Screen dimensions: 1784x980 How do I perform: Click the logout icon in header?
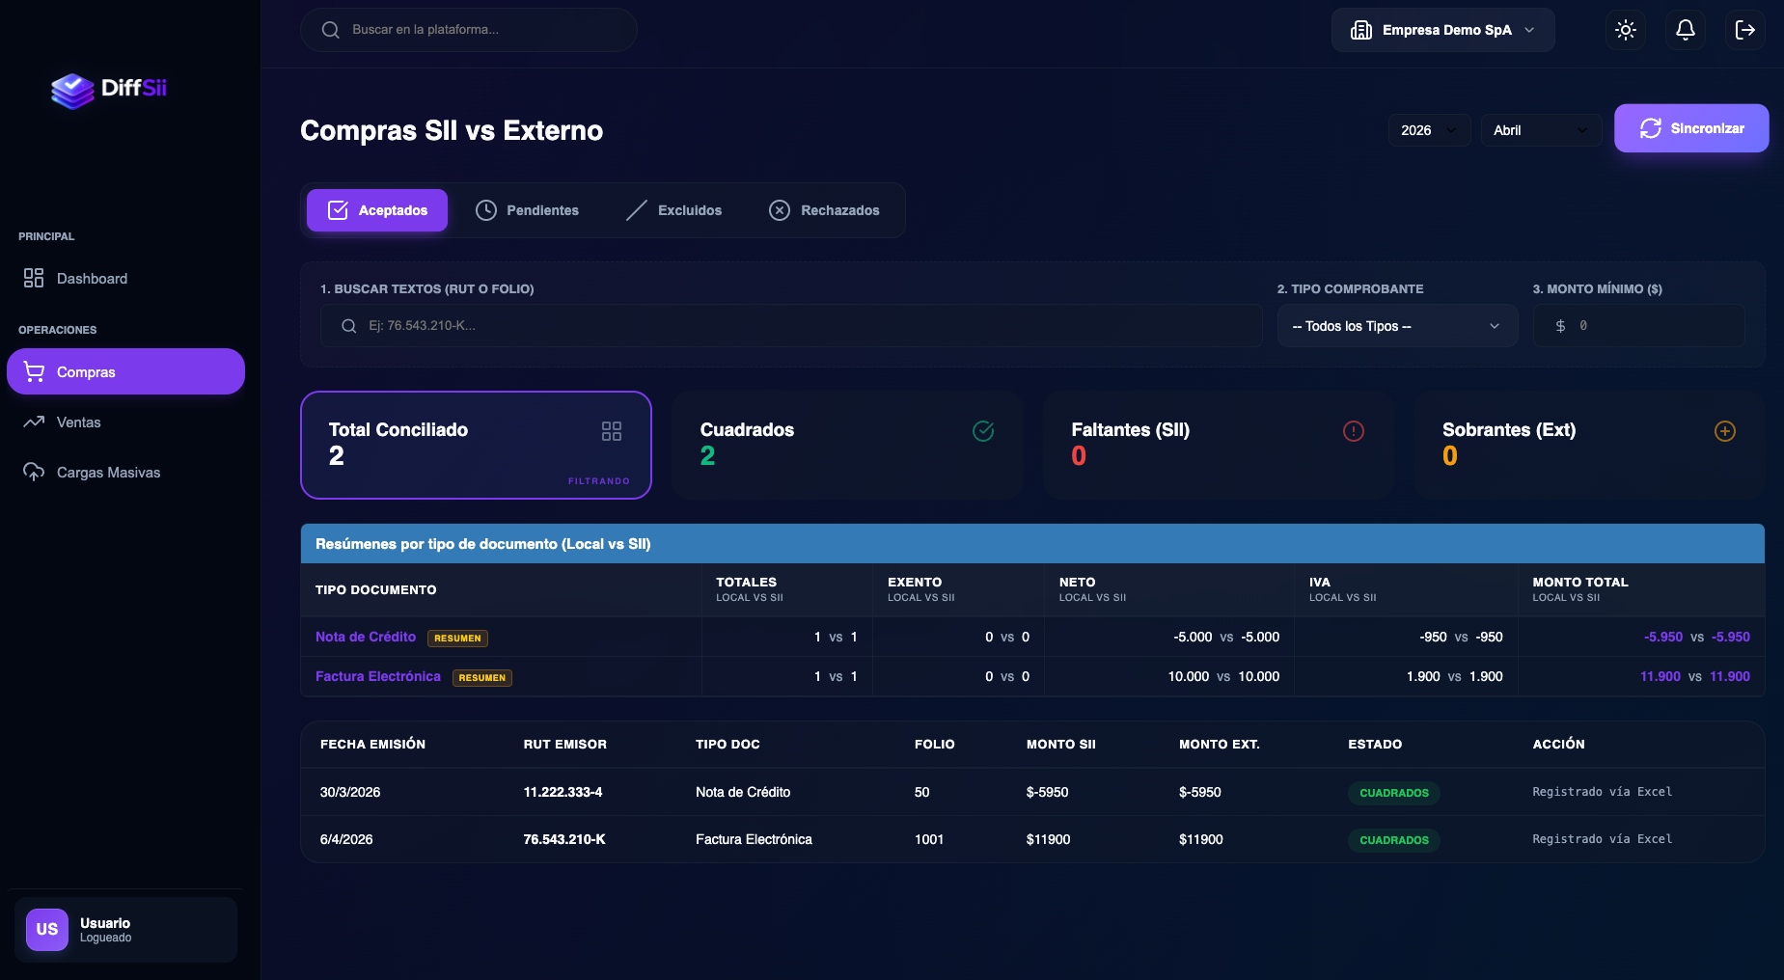(1744, 30)
